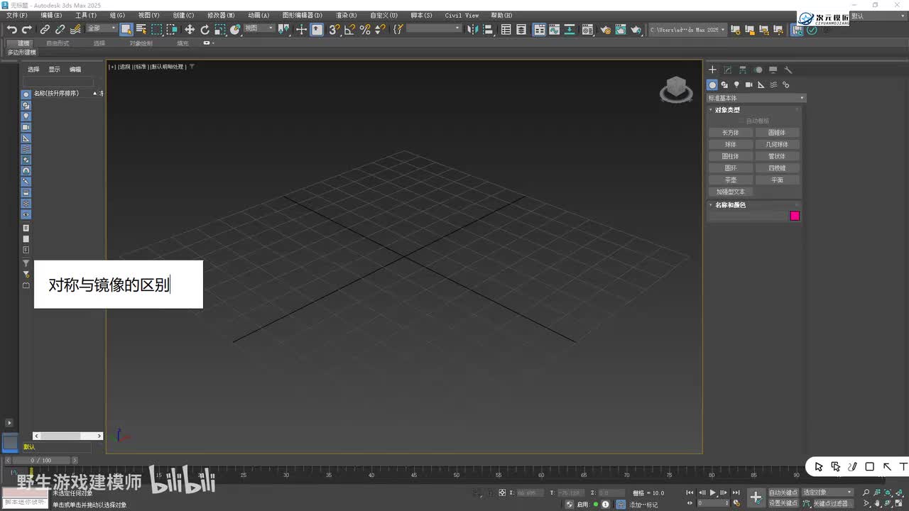Click the magenta object color swatch
Viewport: 909px width, 511px height.
point(795,216)
